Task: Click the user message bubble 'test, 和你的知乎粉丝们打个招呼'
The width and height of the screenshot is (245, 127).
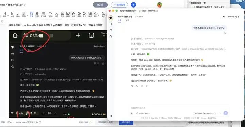Action: point(209,28)
